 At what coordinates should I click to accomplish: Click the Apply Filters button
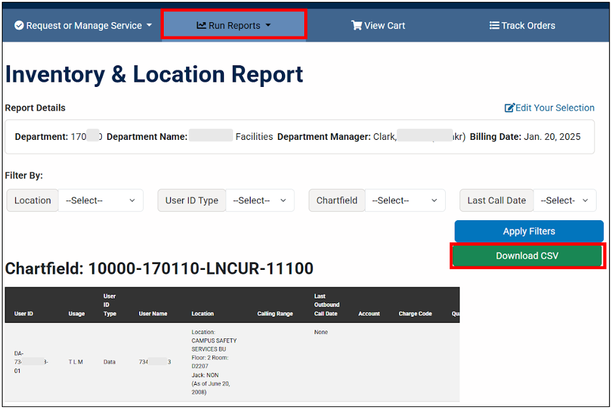(x=529, y=231)
